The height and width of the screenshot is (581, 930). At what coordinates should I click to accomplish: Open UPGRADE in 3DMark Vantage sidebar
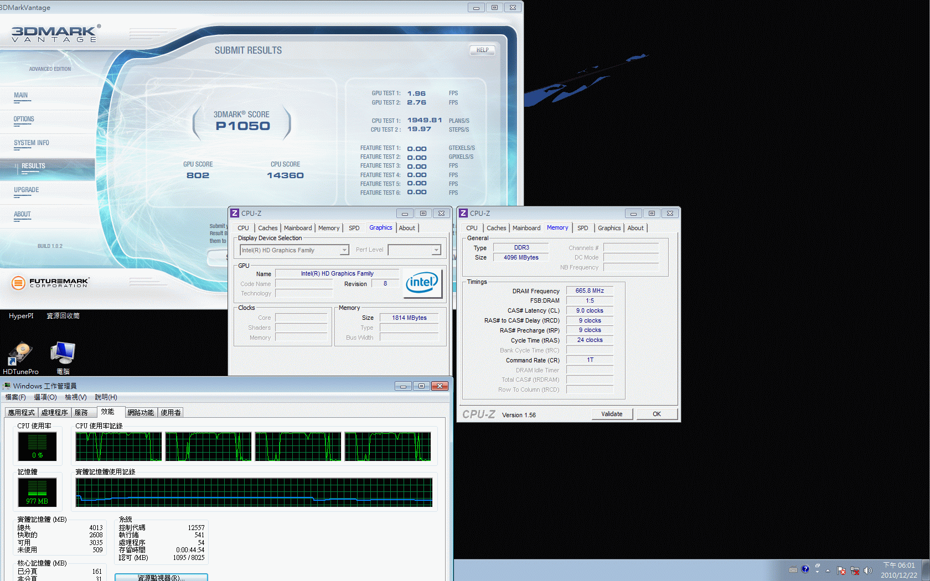[27, 190]
